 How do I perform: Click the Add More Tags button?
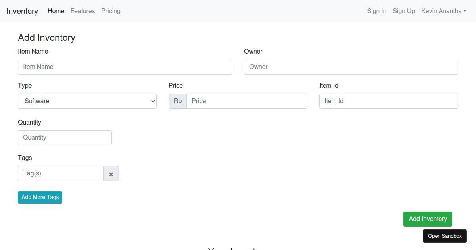(x=40, y=197)
